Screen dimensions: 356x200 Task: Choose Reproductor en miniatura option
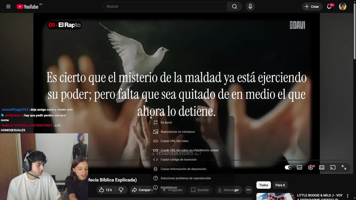pyautogui.click(x=192, y=132)
